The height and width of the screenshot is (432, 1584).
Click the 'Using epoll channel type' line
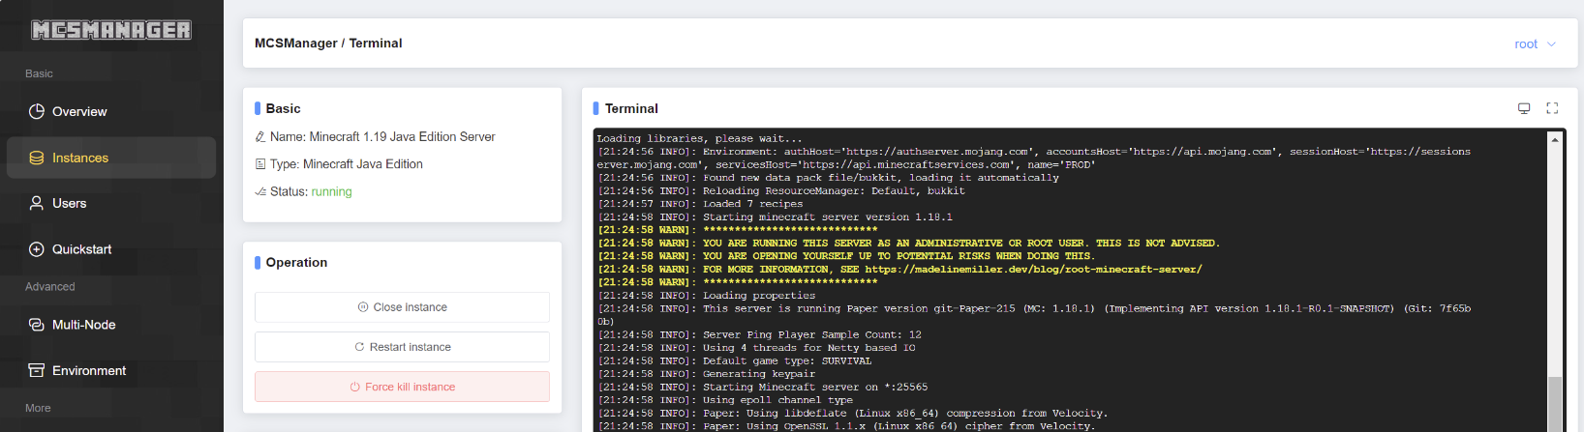725,400
